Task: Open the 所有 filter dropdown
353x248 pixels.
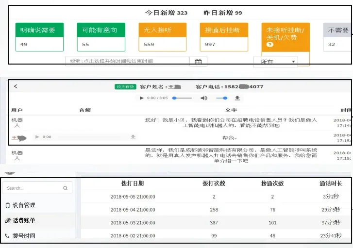Action: coord(276,62)
